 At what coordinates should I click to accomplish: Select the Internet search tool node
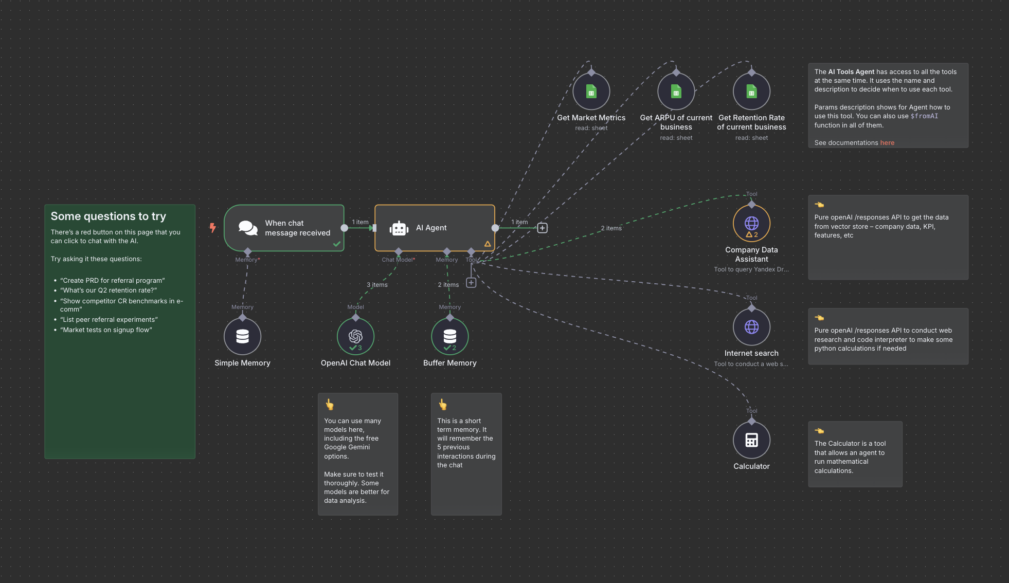point(751,327)
